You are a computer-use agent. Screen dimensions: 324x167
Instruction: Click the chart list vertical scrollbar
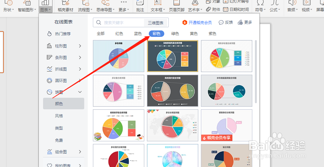point(256,71)
